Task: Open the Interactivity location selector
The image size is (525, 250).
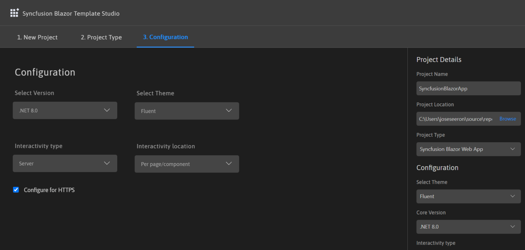Action: click(x=187, y=164)
